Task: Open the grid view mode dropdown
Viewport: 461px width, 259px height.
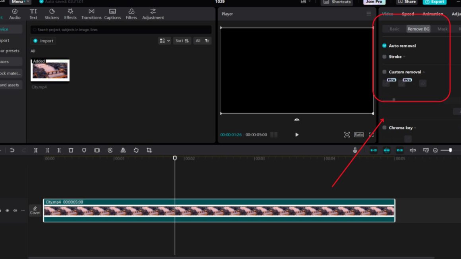Action: (x=165, y=41)
